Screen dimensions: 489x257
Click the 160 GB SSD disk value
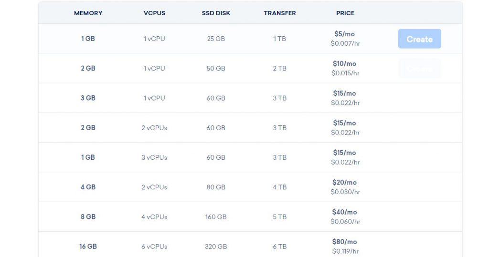tap(216, 217)
